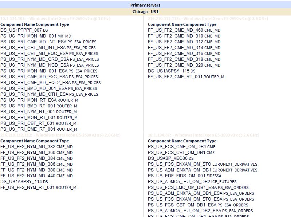Screen dimensions: 291x217
Task: Click Component Name header under 216.210.112.113
Action: pos(165,24)
